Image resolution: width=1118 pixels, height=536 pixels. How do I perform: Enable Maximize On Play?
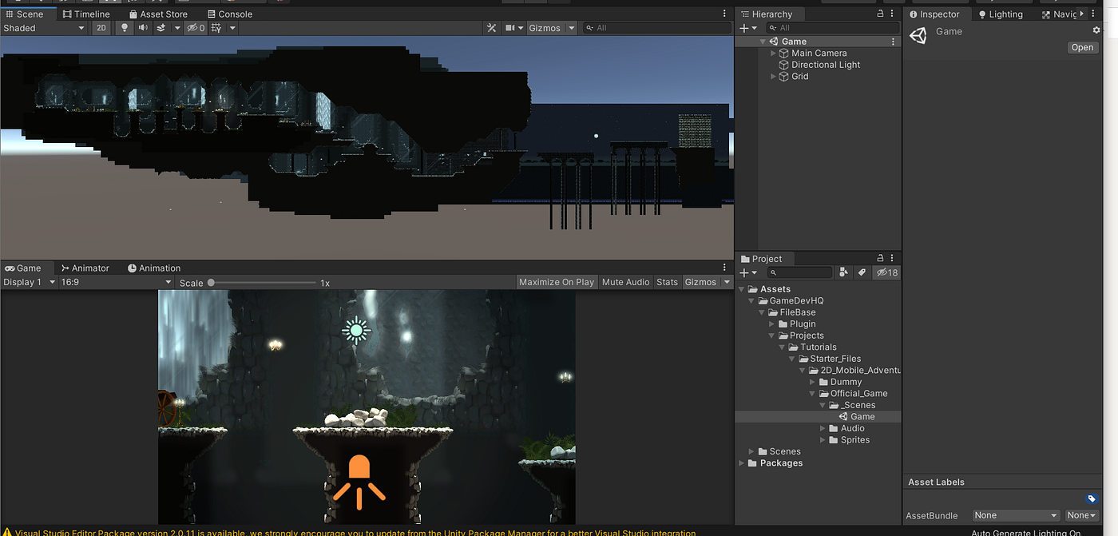tap(557, 281)
